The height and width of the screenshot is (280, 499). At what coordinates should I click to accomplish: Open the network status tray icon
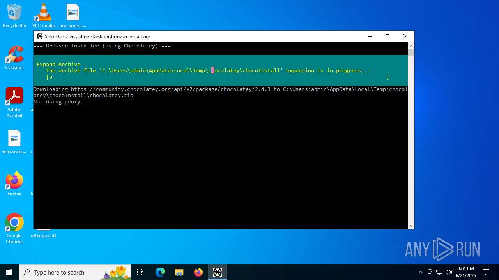tap(439, 272)
